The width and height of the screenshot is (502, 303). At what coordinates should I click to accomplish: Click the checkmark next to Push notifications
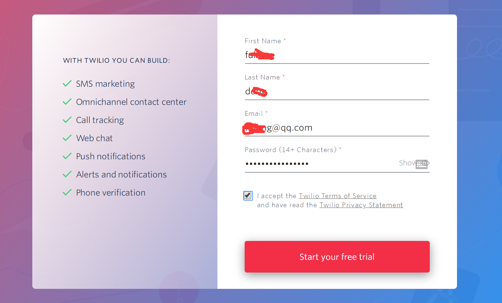67,156
